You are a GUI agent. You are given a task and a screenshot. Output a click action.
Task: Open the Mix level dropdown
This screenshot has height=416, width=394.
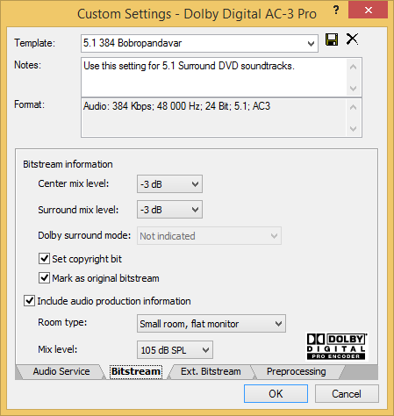point(175,350)
